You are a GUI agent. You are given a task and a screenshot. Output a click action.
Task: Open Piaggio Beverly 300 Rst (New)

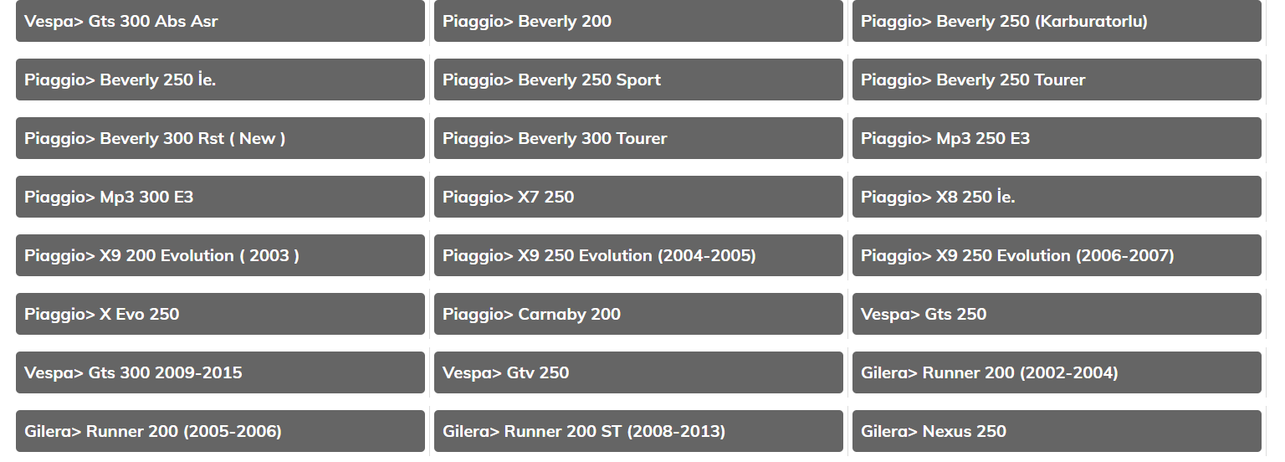coord(220,138)
